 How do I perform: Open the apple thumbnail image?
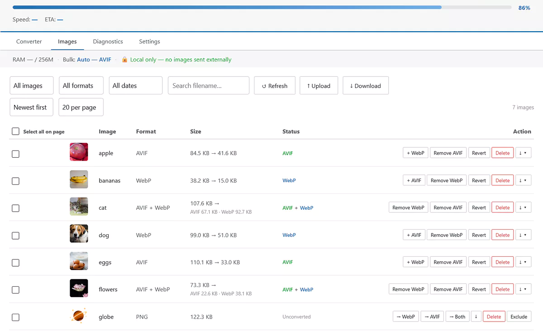pos(79,152)
